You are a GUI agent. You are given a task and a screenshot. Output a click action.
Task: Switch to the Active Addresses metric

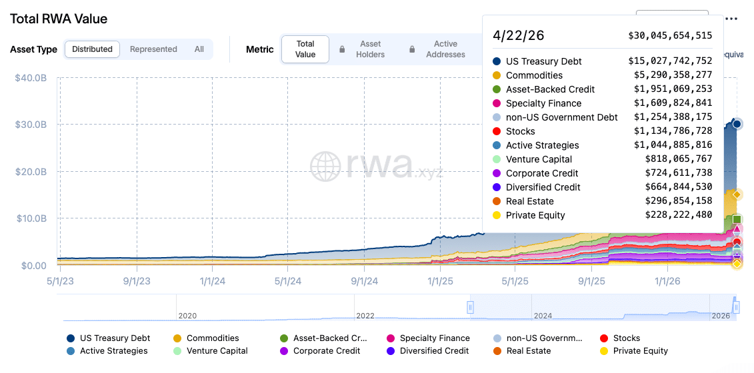445,49
